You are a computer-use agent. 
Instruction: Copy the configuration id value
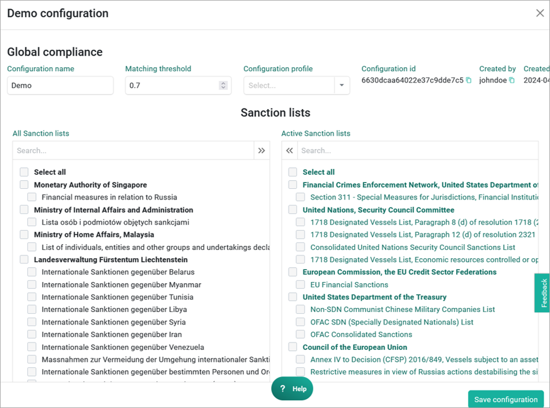469,80
